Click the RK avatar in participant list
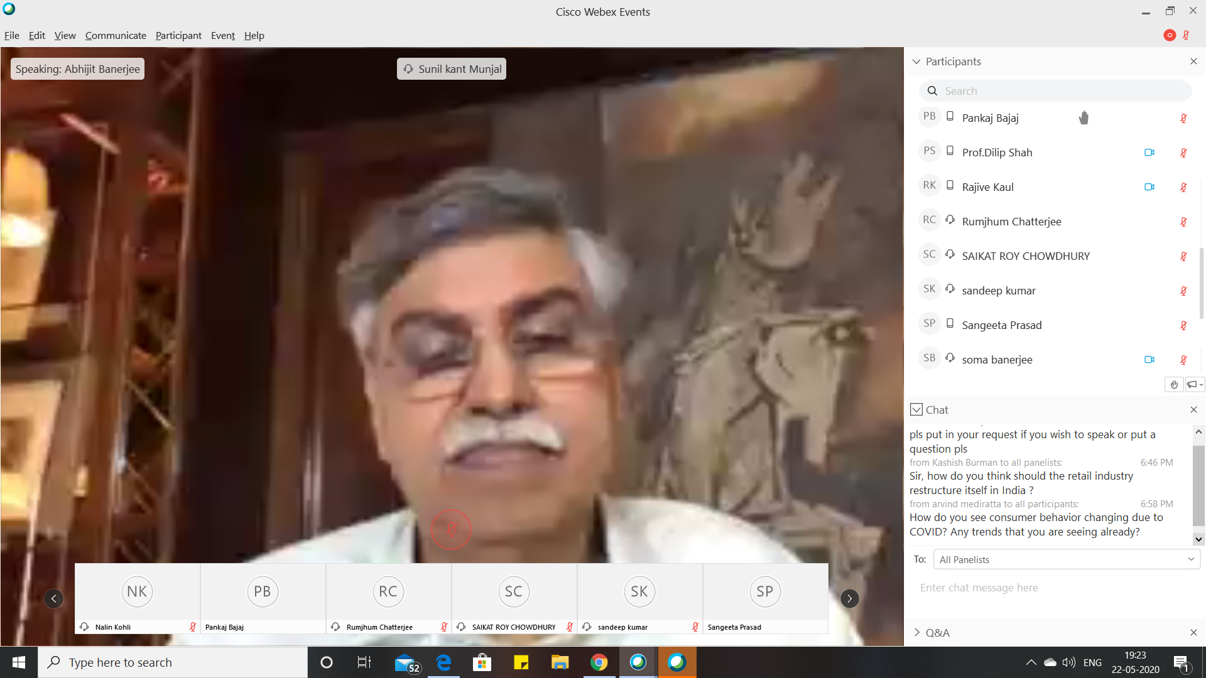 tap(930, 185)
